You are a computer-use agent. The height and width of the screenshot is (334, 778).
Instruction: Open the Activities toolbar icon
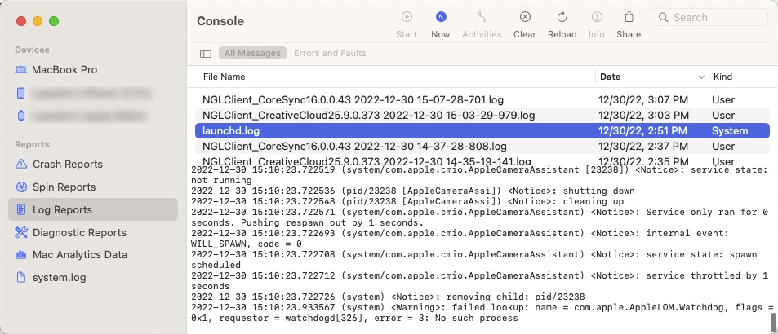click(x=482, y=17)
